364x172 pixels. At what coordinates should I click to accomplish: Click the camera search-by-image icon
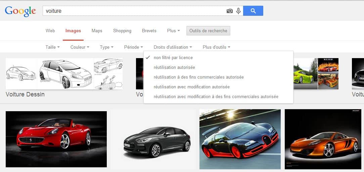coord(229,11)
